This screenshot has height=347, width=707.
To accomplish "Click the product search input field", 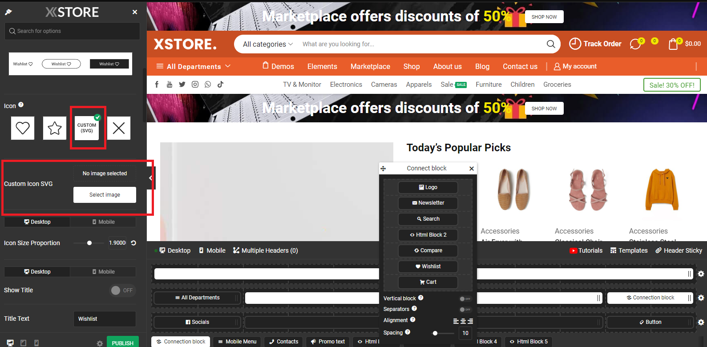I will point(420,44).
